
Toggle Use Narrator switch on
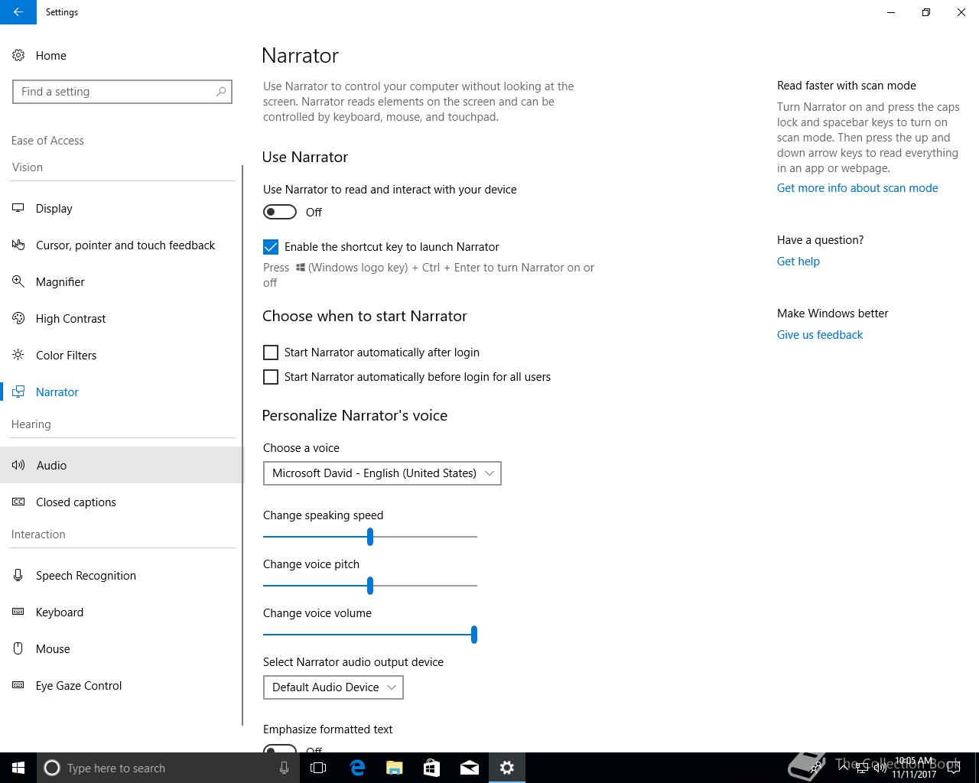pos(280,212)
